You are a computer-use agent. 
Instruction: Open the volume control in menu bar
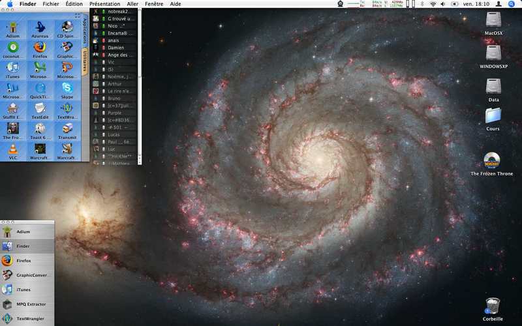tap(444, 4)
